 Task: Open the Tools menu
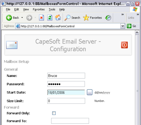point(52,9)
